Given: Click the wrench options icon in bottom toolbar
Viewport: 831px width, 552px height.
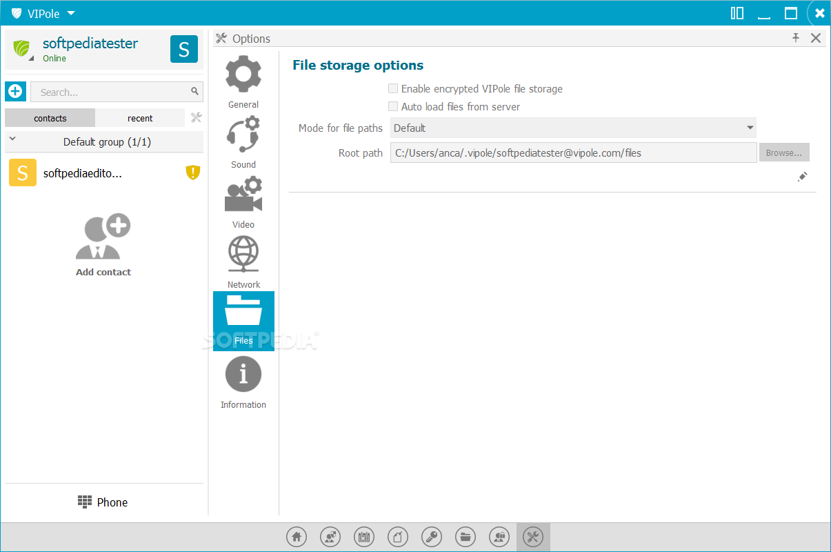Looking at the screenshot, I should (533, 537).
